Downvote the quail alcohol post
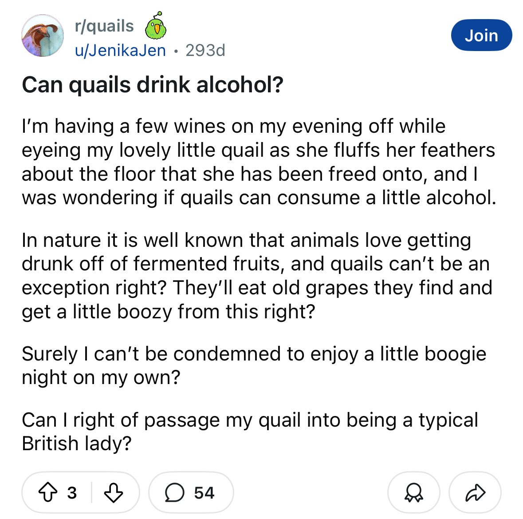Viewport: 523px width, 519px height. point(113,492)
